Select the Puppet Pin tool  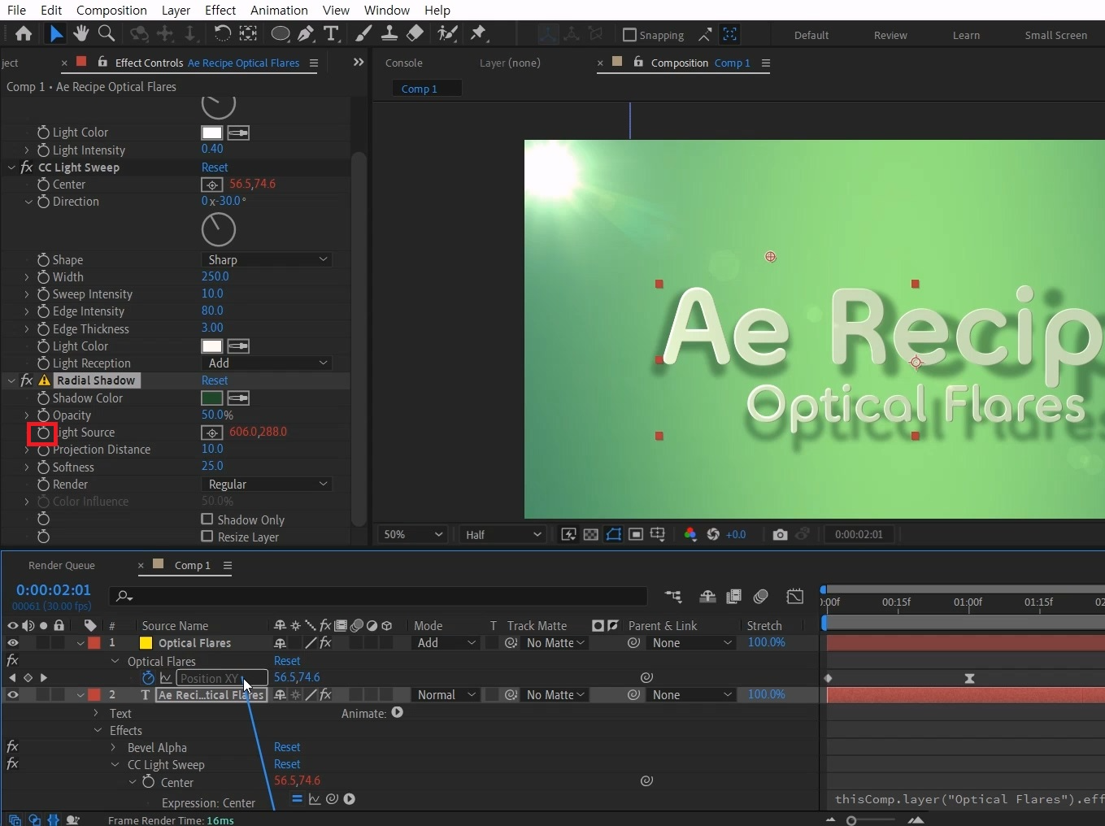(x=478, y=33)
